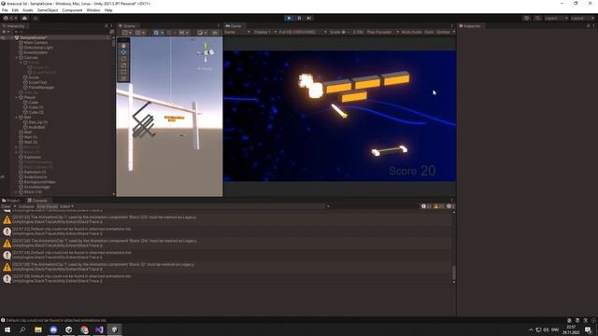Open the Scene draw mode dropdown
The width and height of the screenshot is (598, 336).
(202, 33)
